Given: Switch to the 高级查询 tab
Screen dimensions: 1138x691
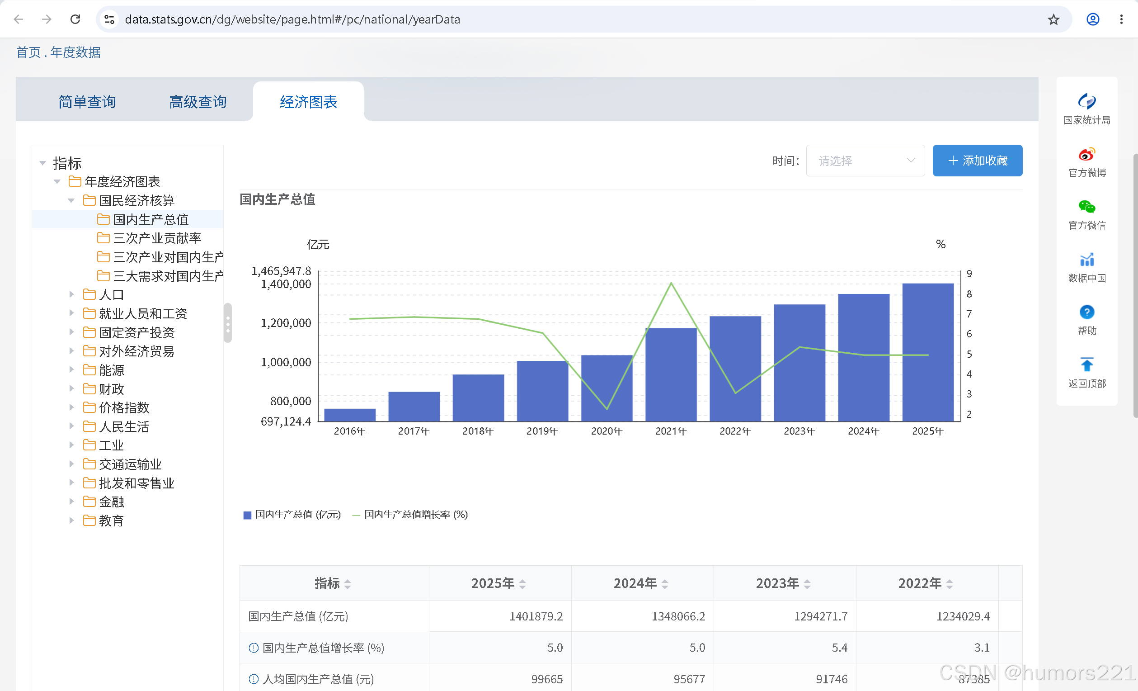Looking at the screenshot, I should coord(198,102).
